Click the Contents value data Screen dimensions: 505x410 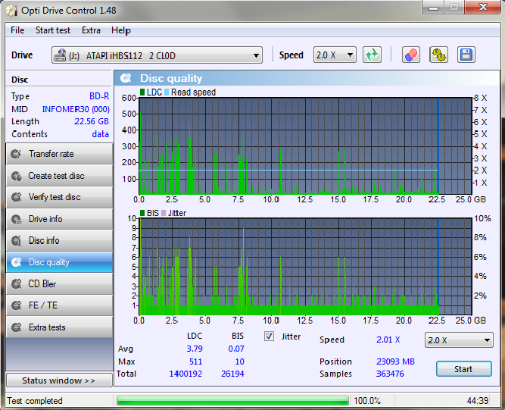tap(100, 134)
